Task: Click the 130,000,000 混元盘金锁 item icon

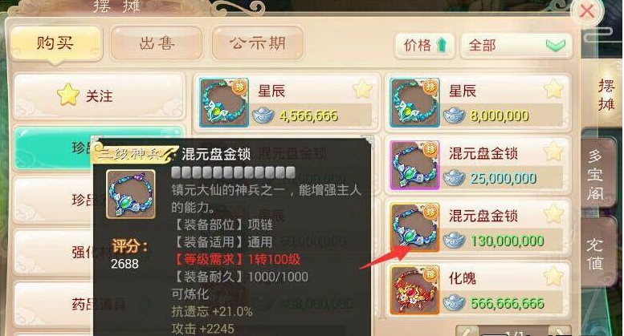Action: click(414, 228)
